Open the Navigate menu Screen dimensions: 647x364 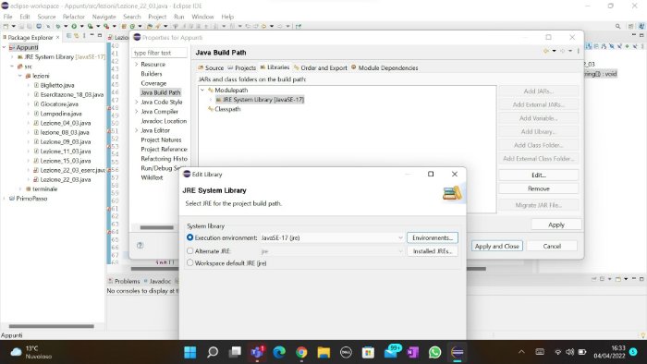click(x=104, y=17)
